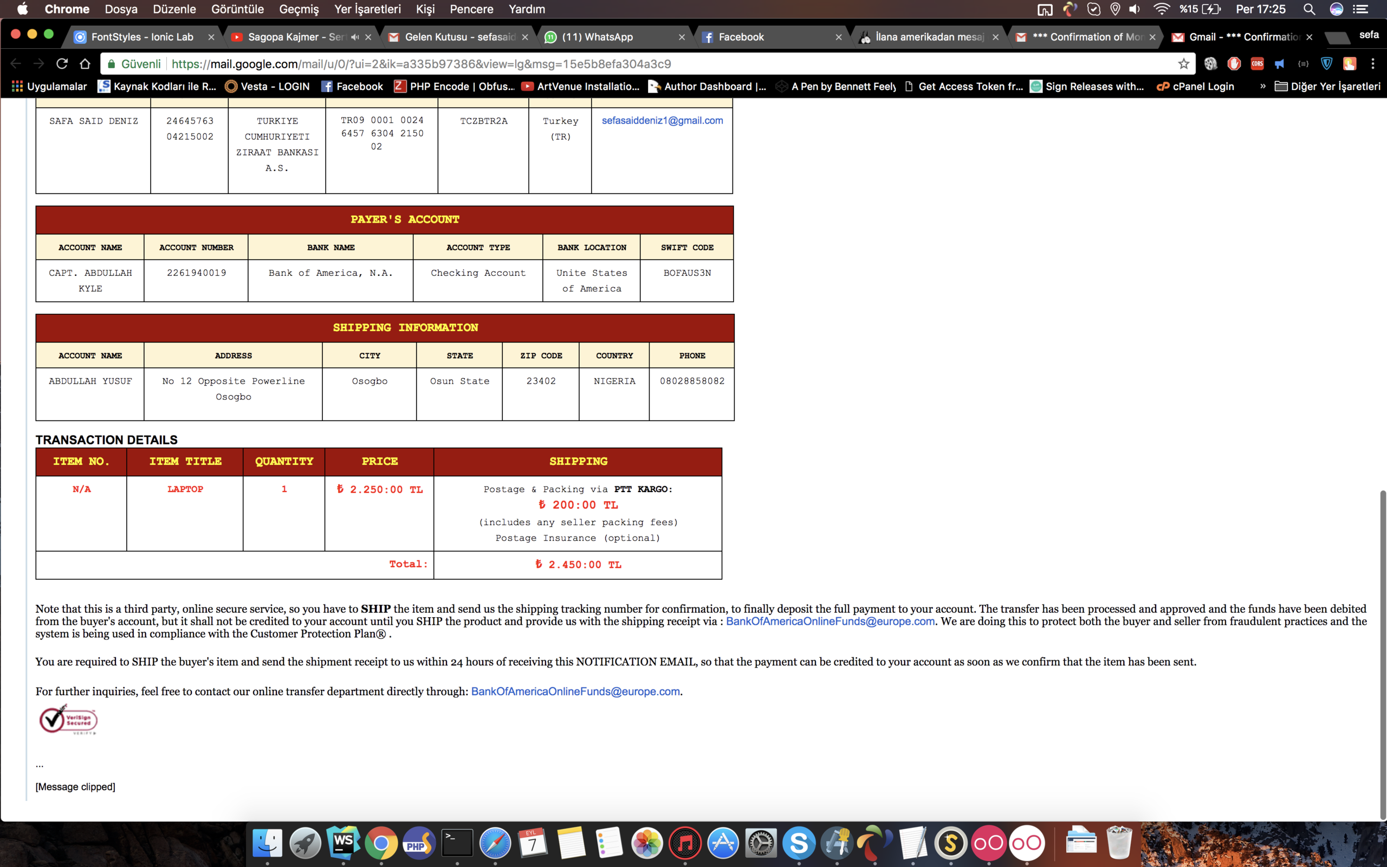The height and width of the screenshot is (867, 1387).
Task: Open Spotlight search in the menu bar
Action: 1309,9
